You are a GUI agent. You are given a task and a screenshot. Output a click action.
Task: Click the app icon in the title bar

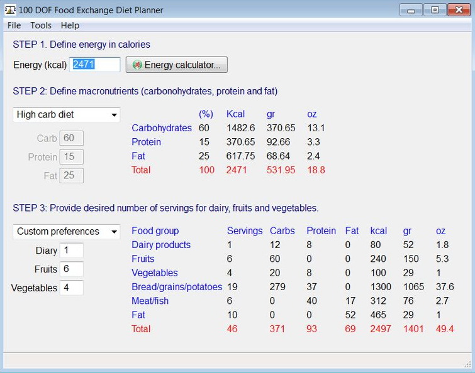(x=10, y=10)
